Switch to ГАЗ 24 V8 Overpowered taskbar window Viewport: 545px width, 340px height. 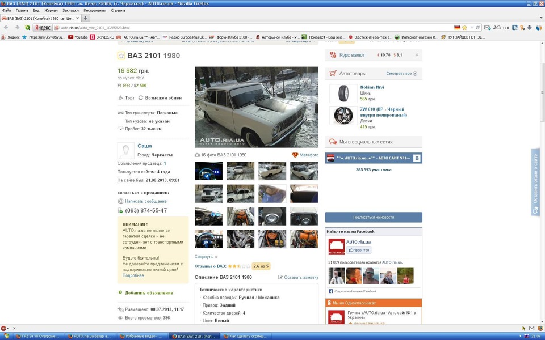[x=38, y=336]
